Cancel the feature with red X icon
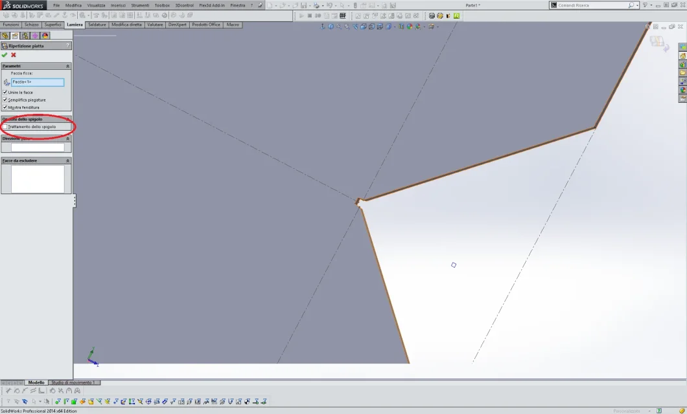Screen dimensions: 687x414 pos(14,55)
